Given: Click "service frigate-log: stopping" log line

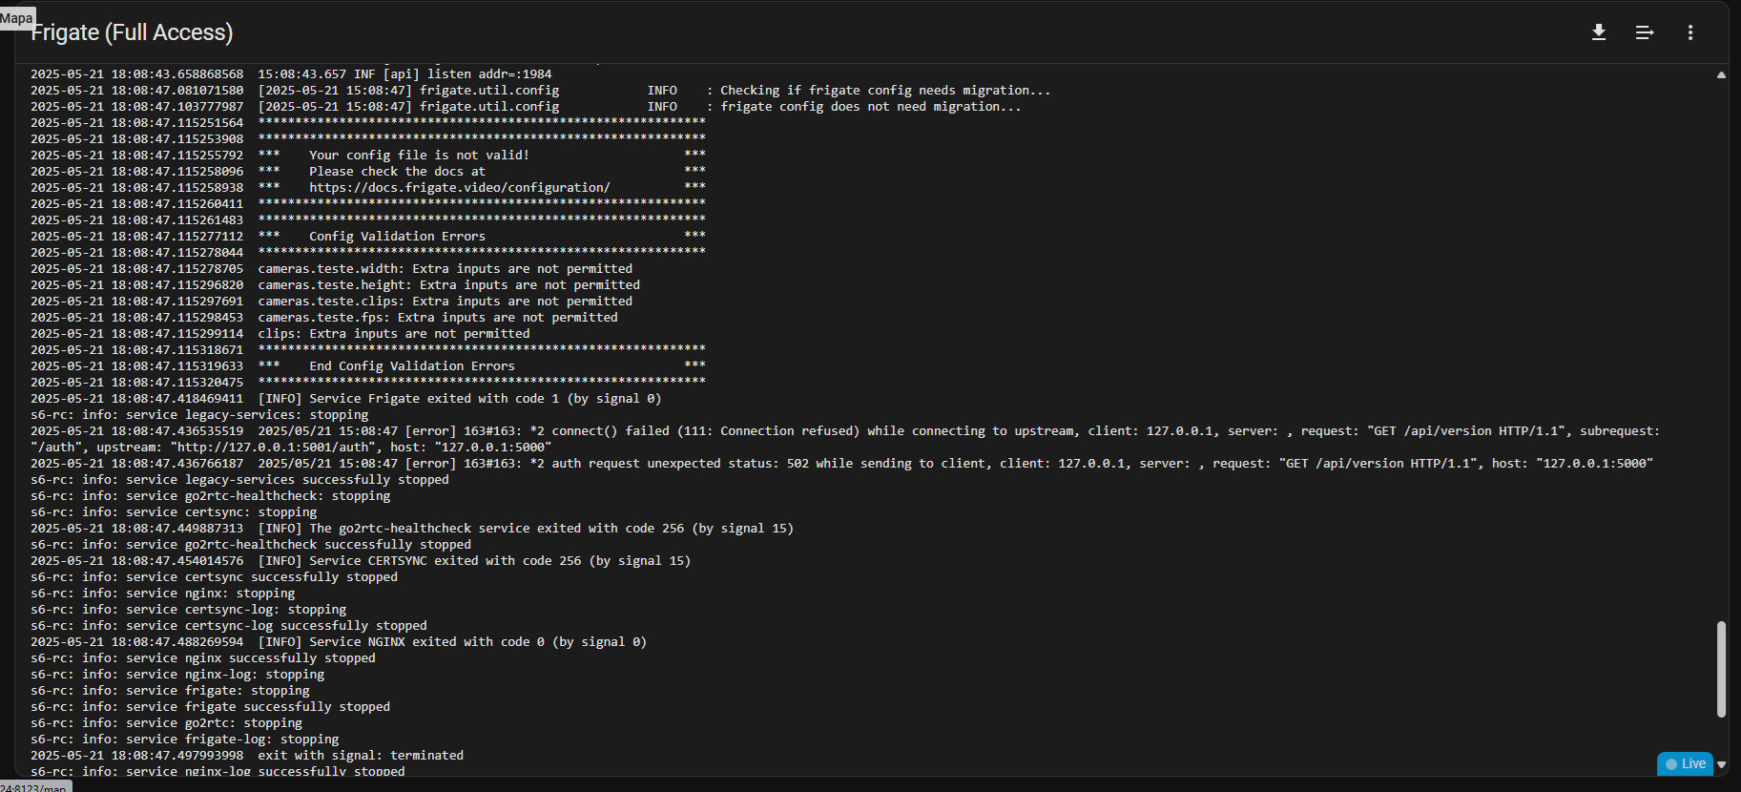Looking at the screenshot, I should point(184,740).
